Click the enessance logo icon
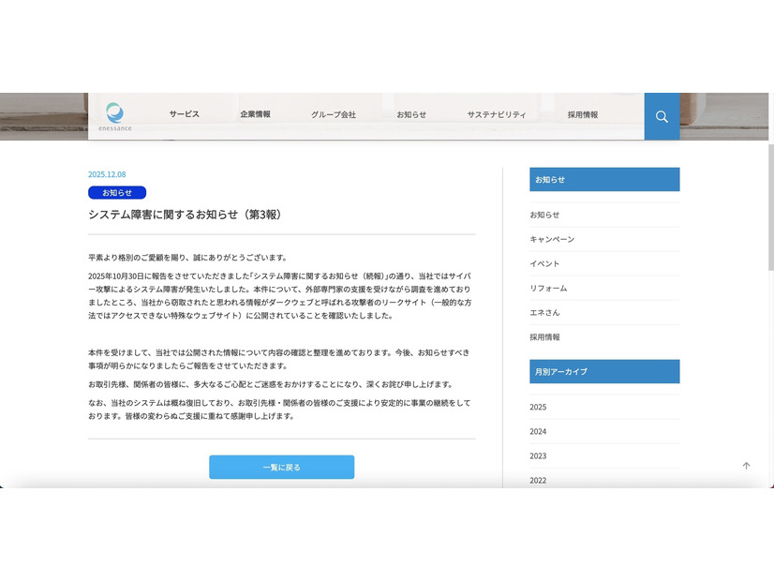774x581 pixels. [115, 114]
